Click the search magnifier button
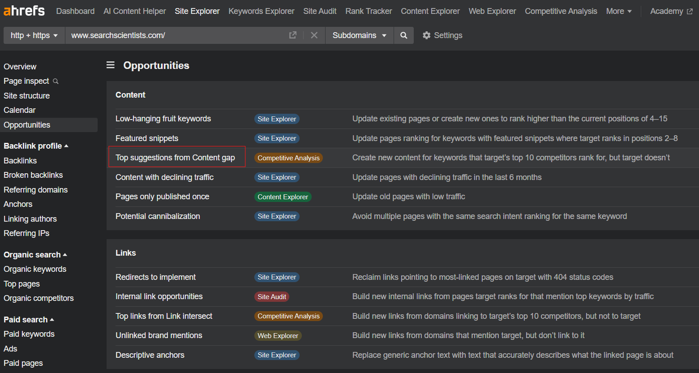The height and width of the screenshot is (373, 699). (404, 35)
